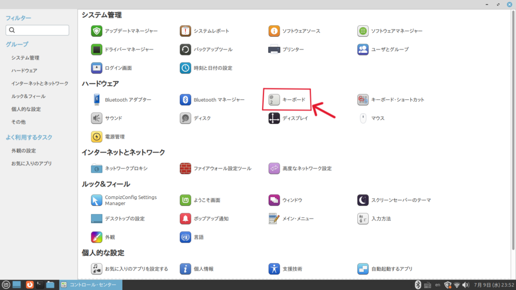Open お気に入りのアプリを設定する icon
This screenshot has height=290, width=516.
click(96, 269)
